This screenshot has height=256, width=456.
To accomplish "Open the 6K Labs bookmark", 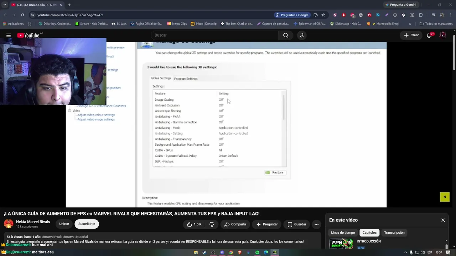I will tap(119, 24).
